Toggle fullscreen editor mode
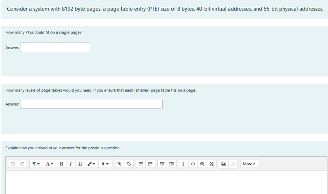Viewport: 328px width, 194px height. (x=212, y=164)
